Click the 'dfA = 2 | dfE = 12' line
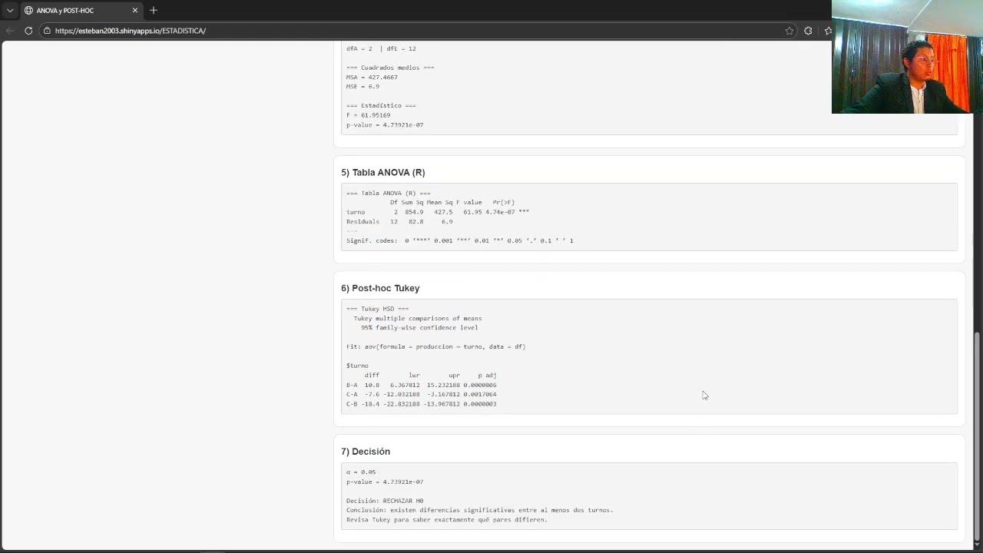This screenshot has width=983, height=553. 381,48
